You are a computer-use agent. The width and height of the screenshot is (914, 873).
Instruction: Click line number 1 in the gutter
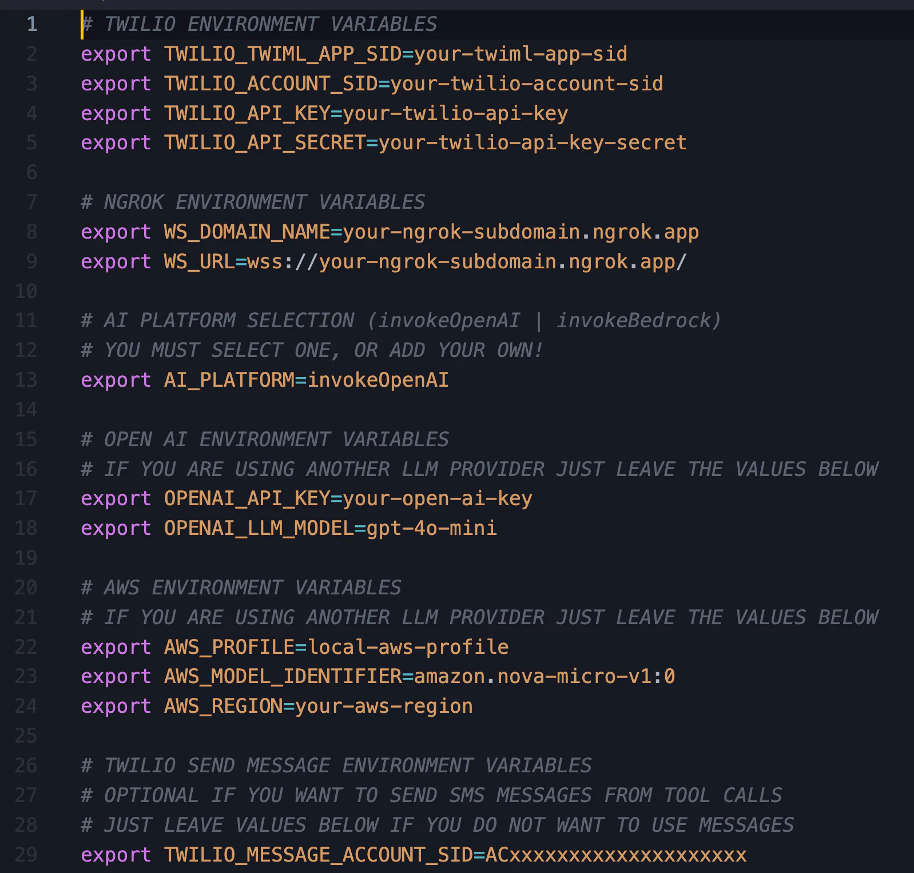click(x=32, y=24)
